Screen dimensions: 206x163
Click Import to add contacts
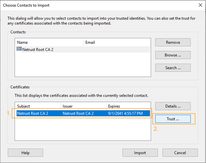click(x=140, y=153)
